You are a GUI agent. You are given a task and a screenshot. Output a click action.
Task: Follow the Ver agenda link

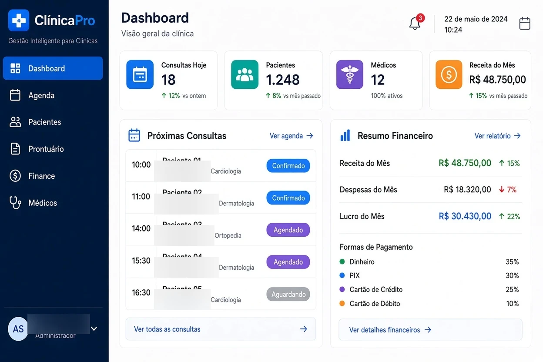click(291, 136)
